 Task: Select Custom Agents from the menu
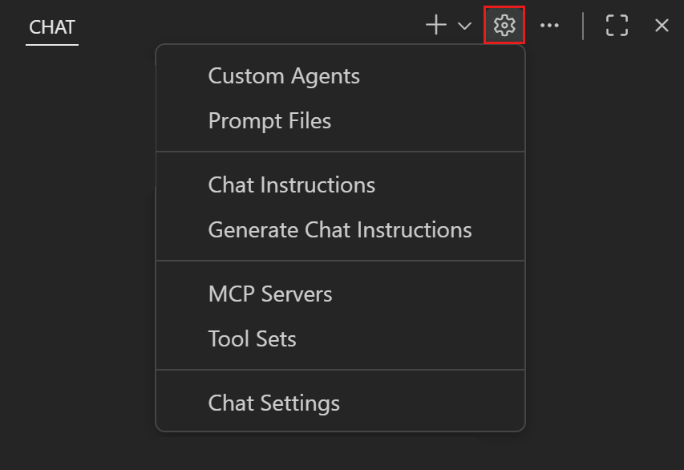284,75
